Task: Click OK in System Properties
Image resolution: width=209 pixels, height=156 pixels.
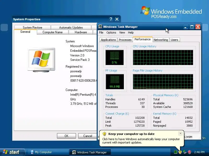Action: 66,136
